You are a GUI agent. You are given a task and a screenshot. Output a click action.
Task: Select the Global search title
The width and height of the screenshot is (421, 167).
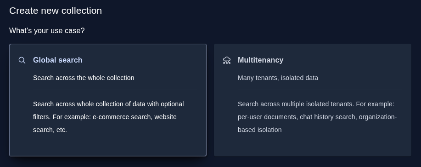pyautogui.click(x=58, y=60)
